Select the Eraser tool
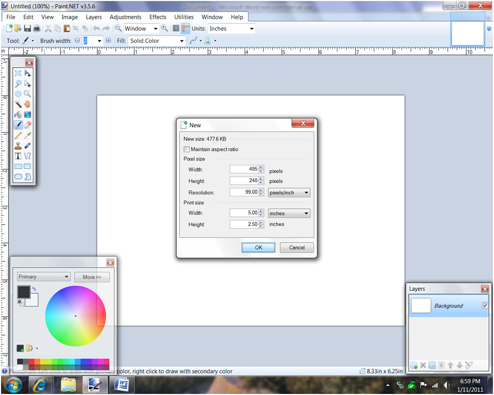The image size is (494, 395). (28, 124)
